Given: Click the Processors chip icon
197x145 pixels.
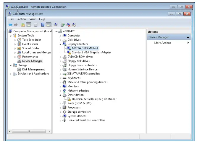Looking at the screenshot, I should click(x=64, y=108).
